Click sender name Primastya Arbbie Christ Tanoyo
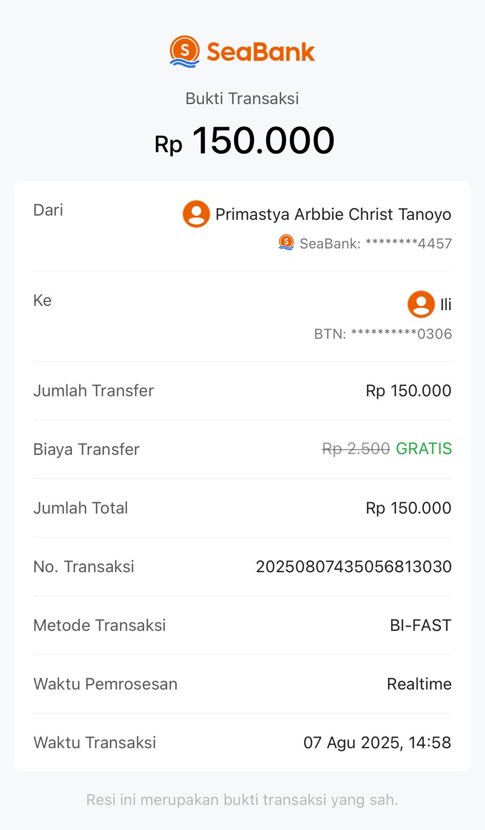This screenshot has width=485, height=830. (333, 214)
